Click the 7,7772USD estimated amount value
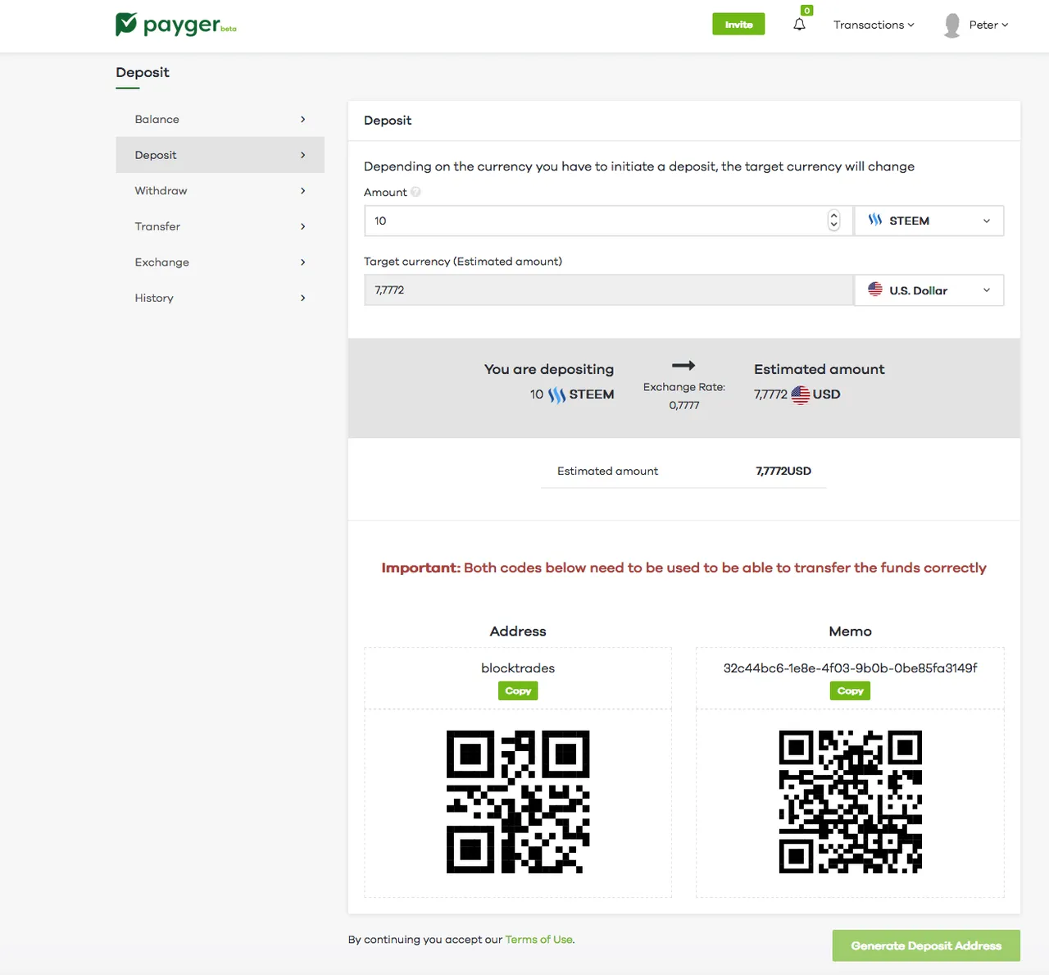1049x975 pixels. click(x=783, y=471)
